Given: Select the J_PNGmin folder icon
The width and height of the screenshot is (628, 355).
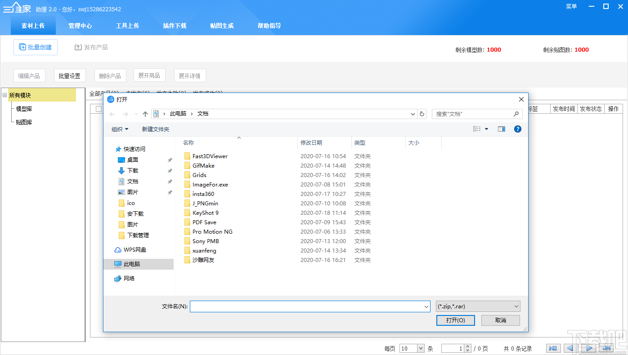Looking at the screenshot, I should point(187,204).
